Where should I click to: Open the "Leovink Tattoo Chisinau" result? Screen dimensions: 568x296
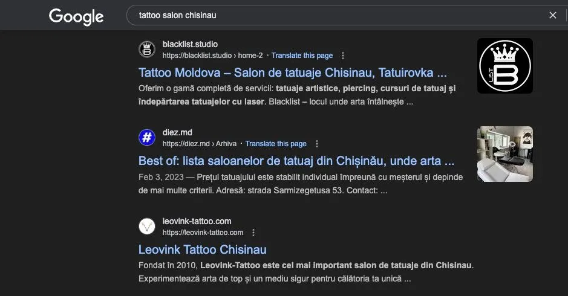pos(202,249)
